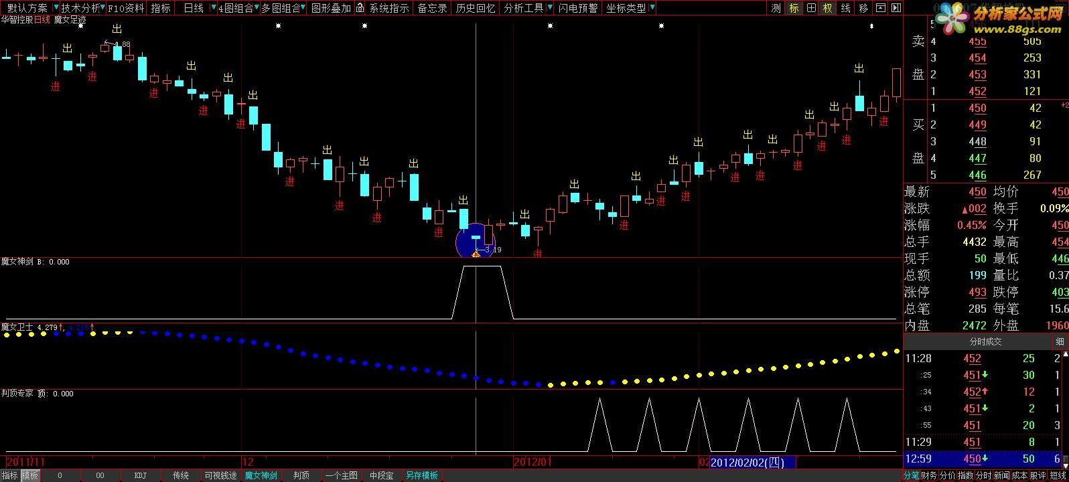Click the 测 measure tool icon
Screen dimensions: 1069x482
(776, 8)
